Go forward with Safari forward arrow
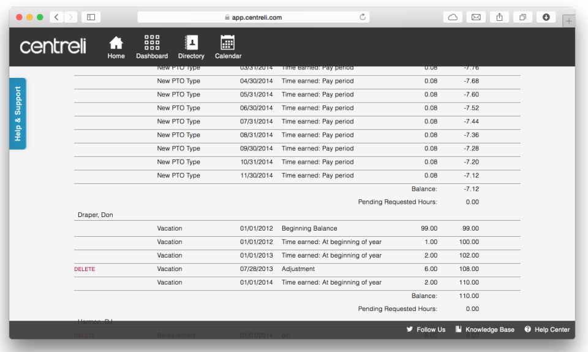 pos(70,17)
